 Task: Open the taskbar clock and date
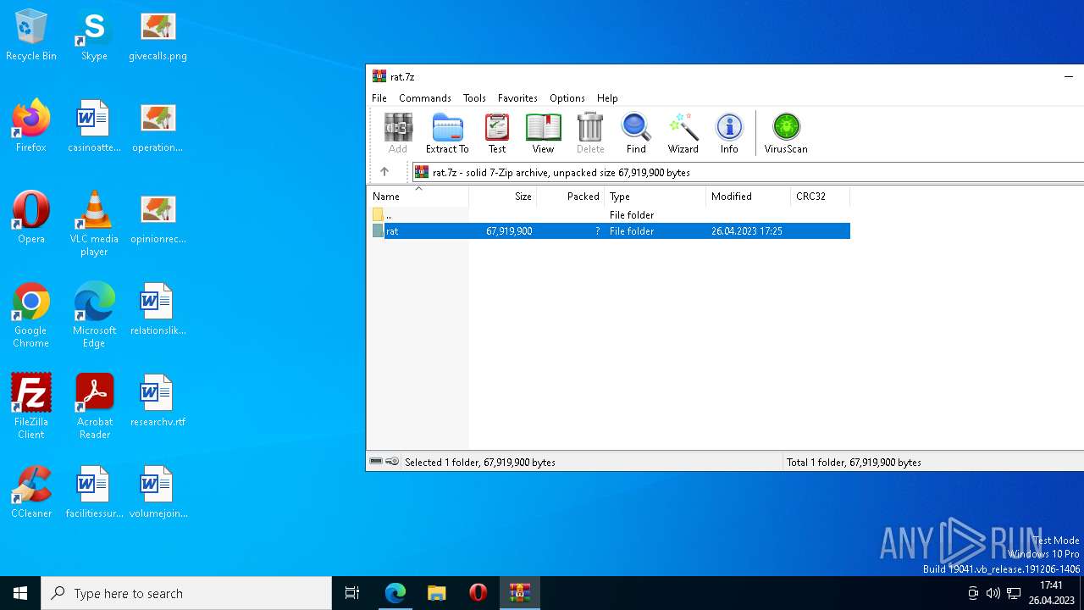click(1051, 593)
